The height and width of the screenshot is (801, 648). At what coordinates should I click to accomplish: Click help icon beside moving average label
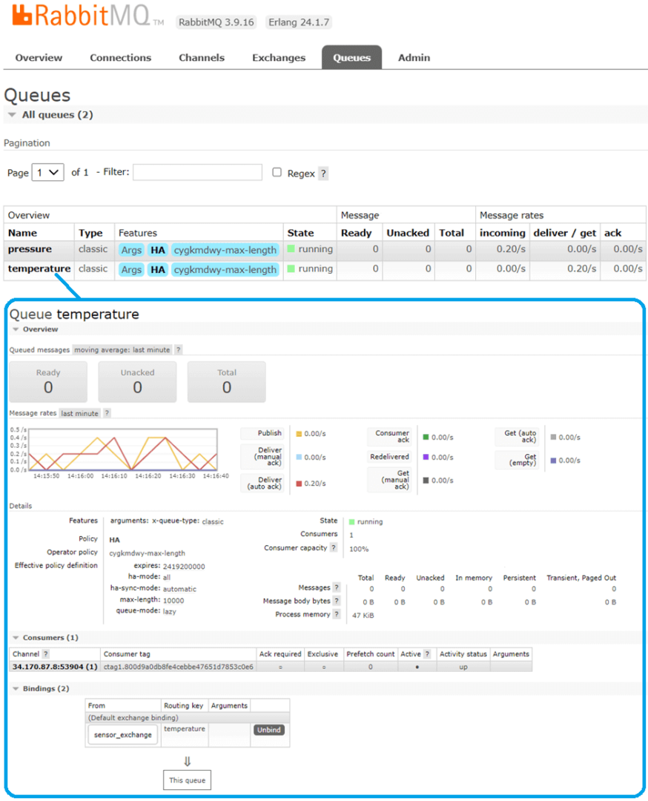tap(179, 349)
